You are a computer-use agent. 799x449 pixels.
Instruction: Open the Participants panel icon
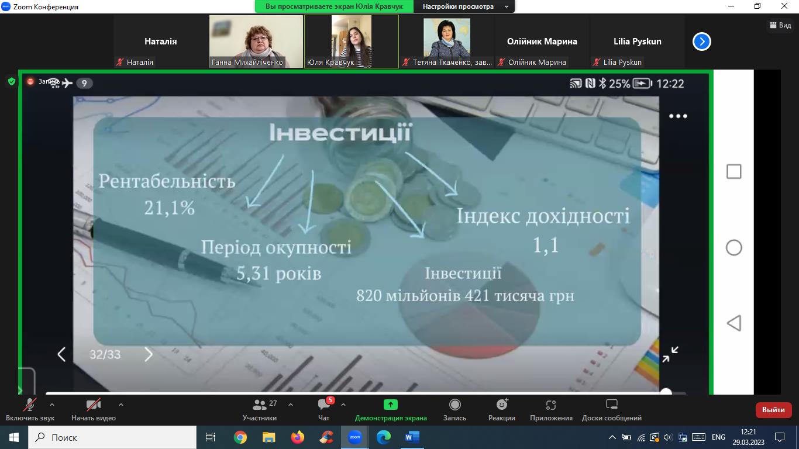(259, 405)
